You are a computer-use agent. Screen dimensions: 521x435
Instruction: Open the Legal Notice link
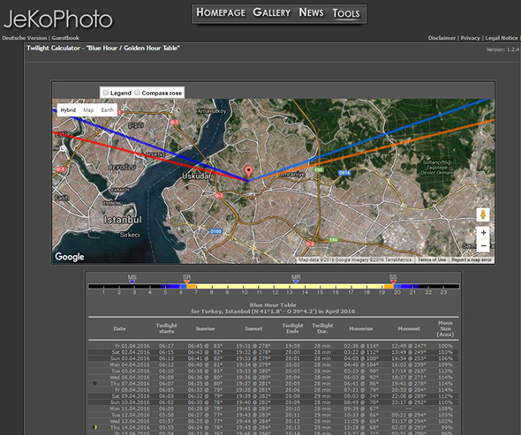[502, 38]
